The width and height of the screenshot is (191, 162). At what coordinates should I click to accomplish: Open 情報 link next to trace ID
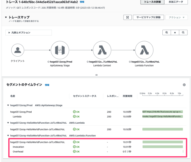[82, 2]
